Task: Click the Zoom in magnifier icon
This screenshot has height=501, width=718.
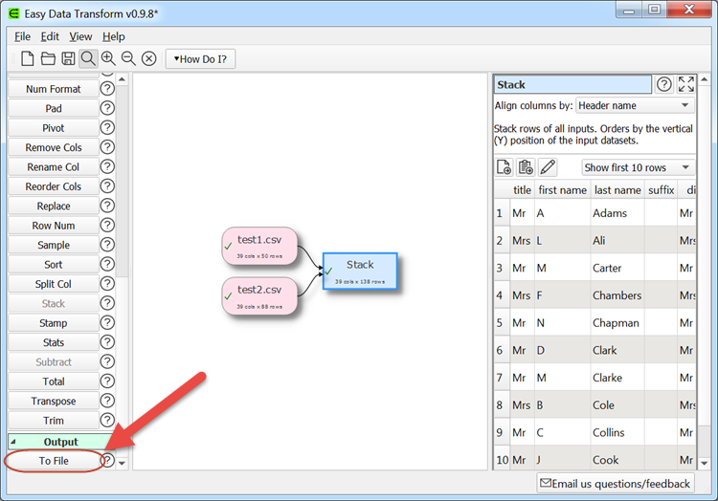Action: 108,58
